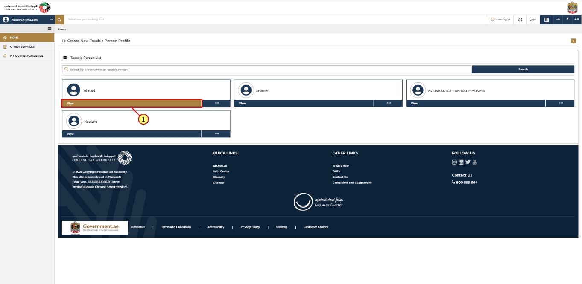This screenshot has width=582, height=284.
Task: Open the Instagram icon under Follow Us
Action: click(x=454, y=162)
